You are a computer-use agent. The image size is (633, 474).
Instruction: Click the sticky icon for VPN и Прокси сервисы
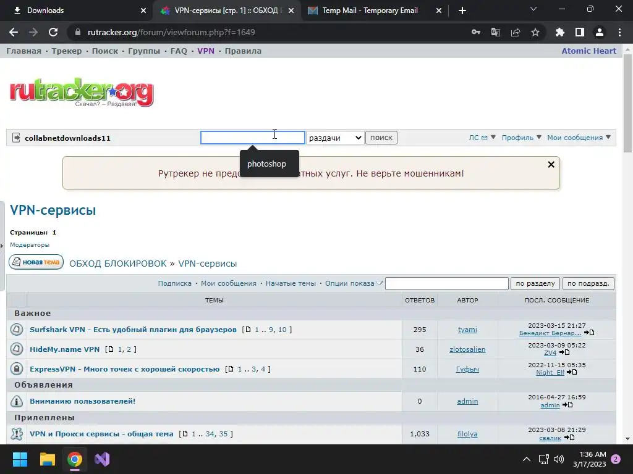17,434
